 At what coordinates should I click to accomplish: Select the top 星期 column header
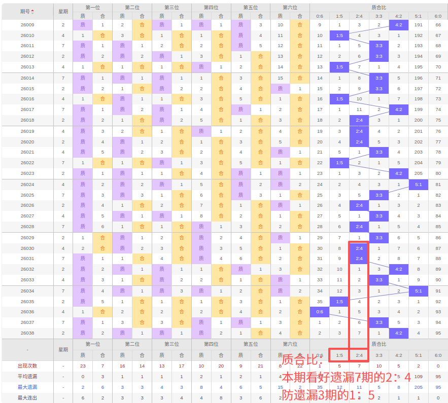pyautogui.click(x=63, y=11)
